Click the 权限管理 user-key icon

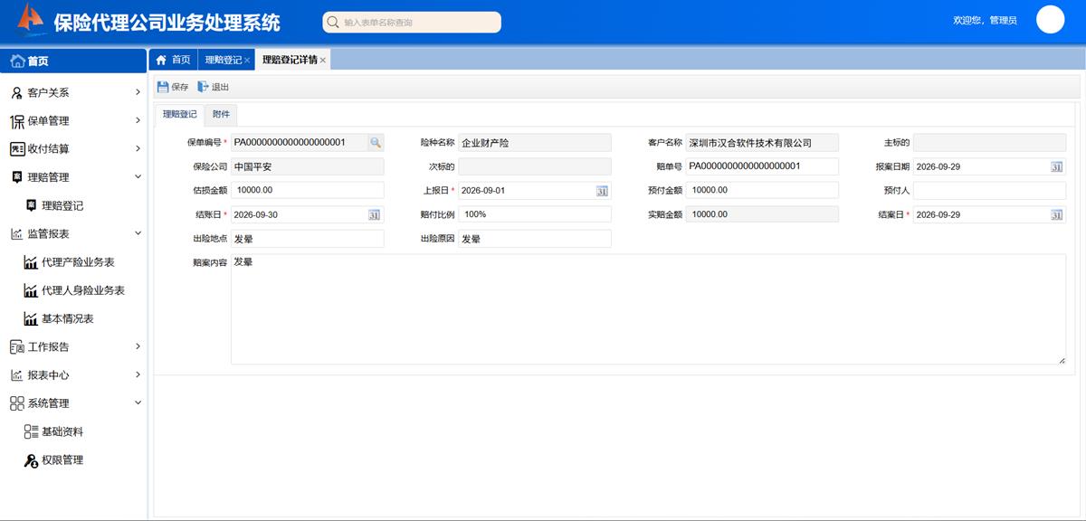coord(31,460)
